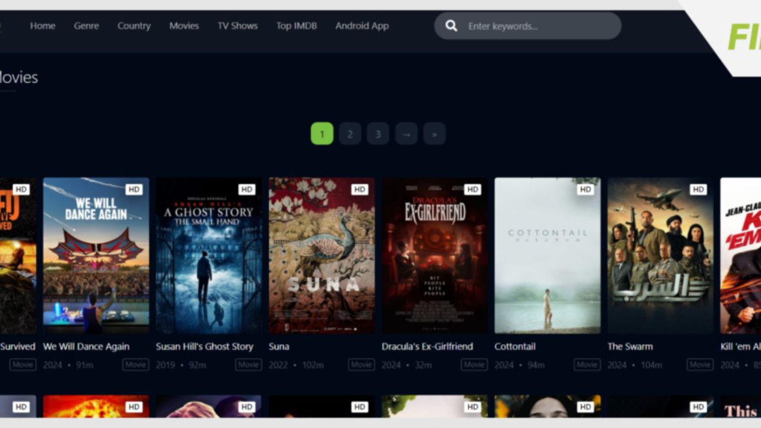Click the Susan Hill's Ghost Story title
Screen dimensions: 761x428
pos(205,347)
